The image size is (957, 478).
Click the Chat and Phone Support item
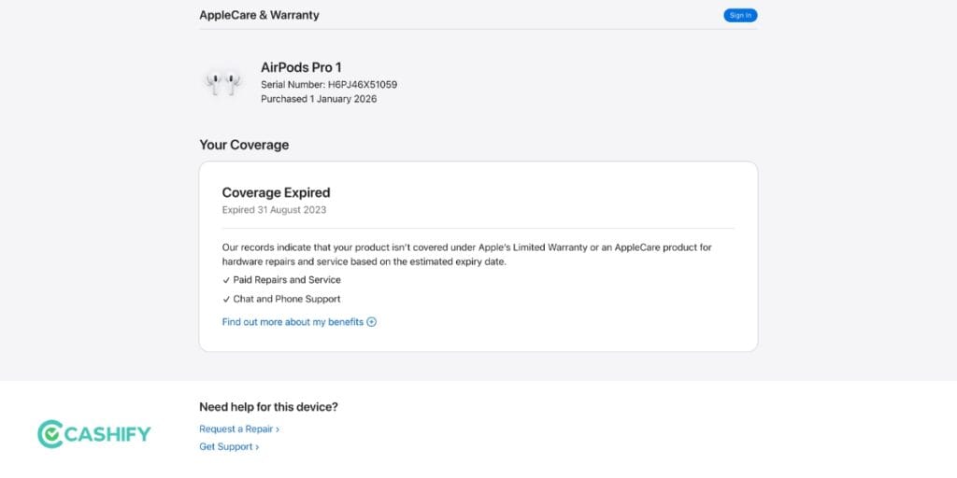coord(281,299)
